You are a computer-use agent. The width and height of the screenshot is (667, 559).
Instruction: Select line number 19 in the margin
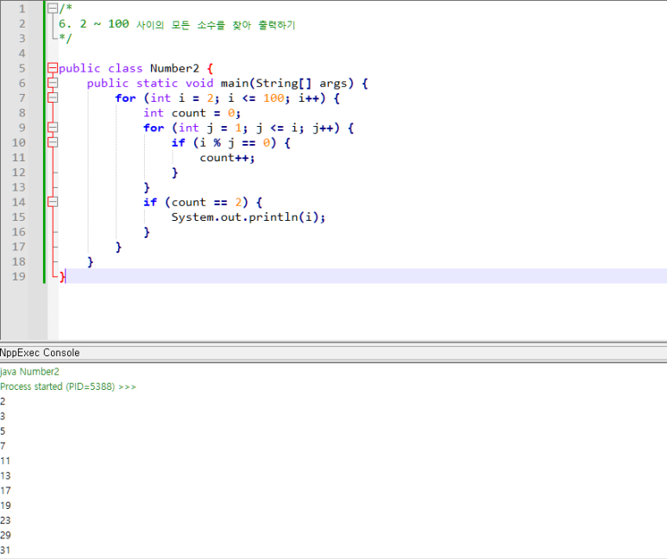click(18, 277)
